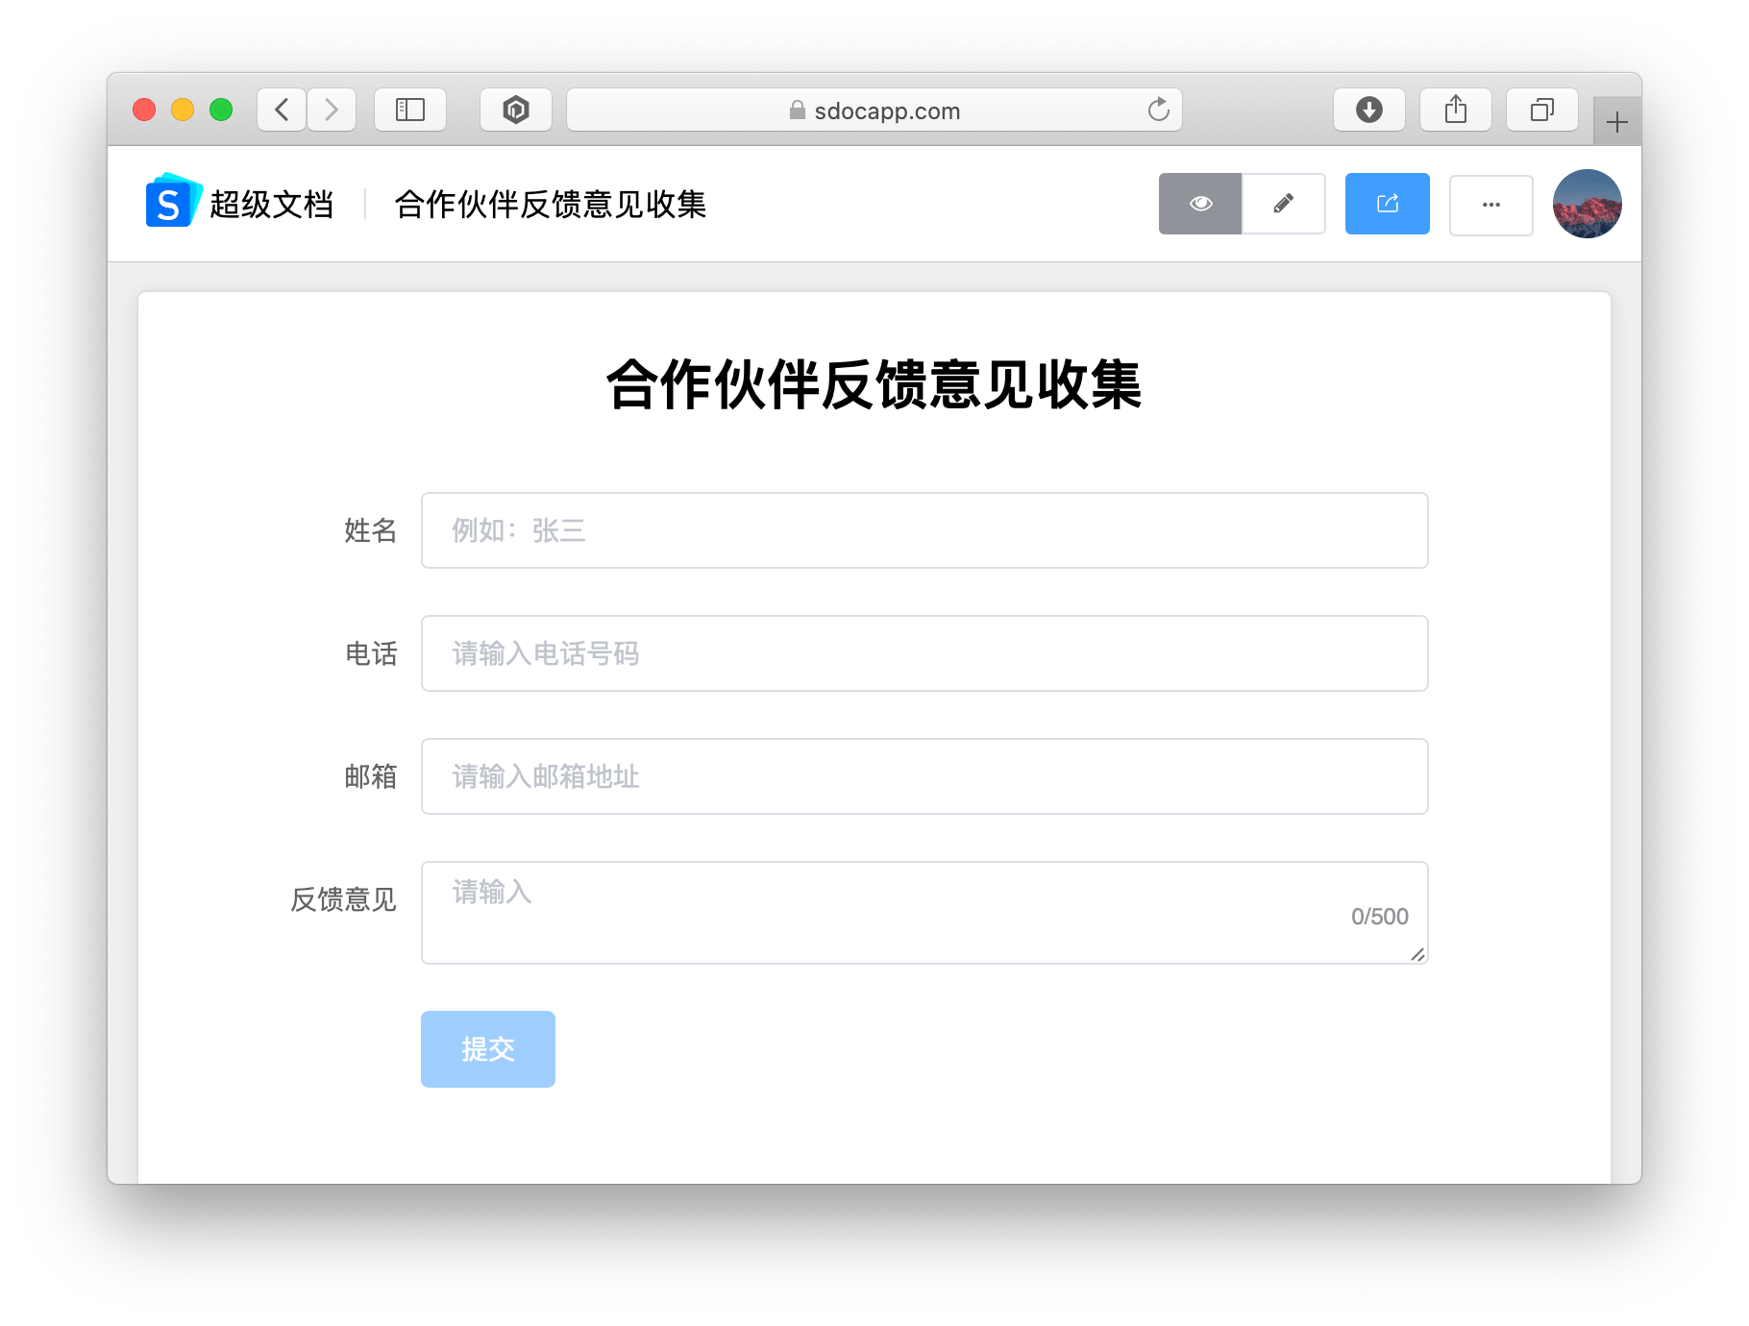The height and width of the screenshot is (1326, 1749).
Task: Open sharing options via the blue share icon
Action: (1387, 204)
